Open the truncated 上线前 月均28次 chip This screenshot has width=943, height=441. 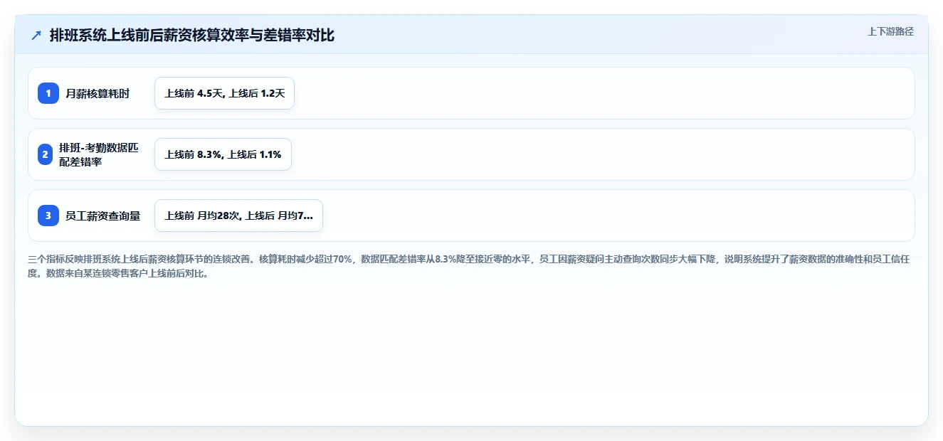238,216
